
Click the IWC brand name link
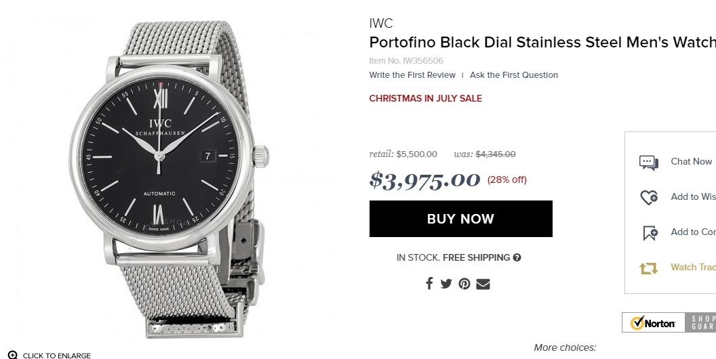[381, 24]
